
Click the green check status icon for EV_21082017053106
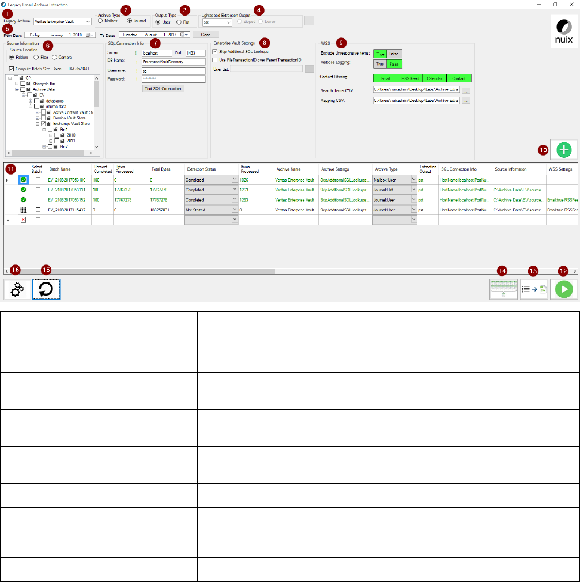point(24,180)
